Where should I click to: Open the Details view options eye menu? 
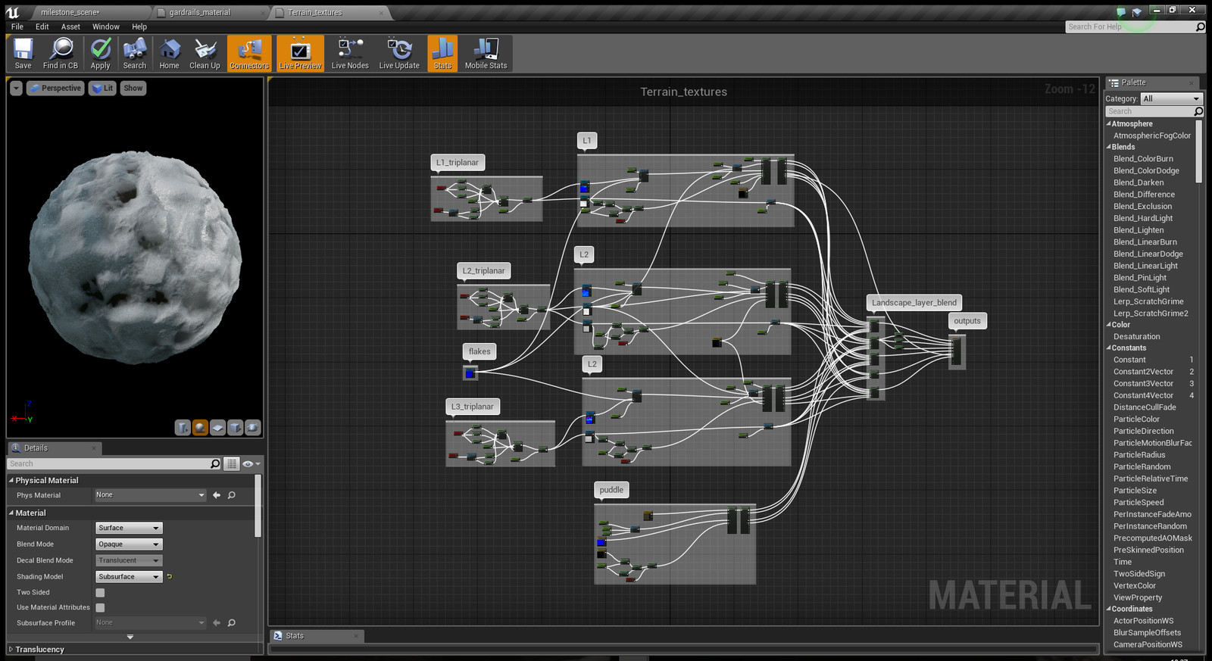click(x=251, y=463)
